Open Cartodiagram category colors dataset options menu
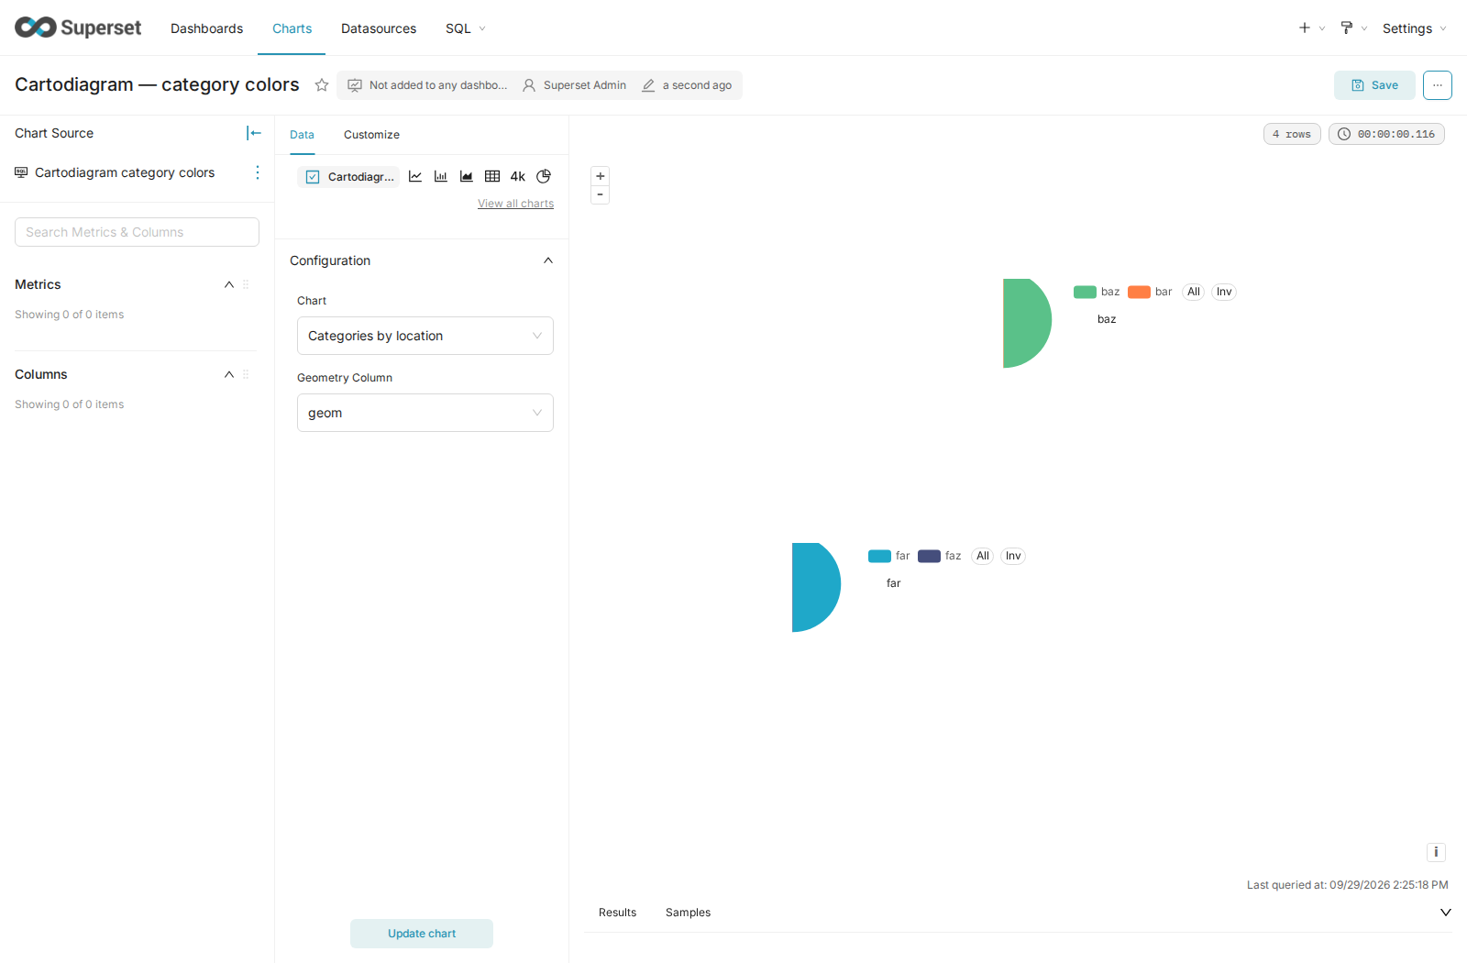The image size is (1467, 963). point(258,172)
